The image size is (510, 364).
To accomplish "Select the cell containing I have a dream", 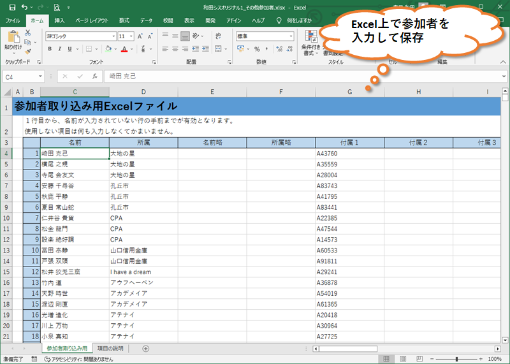I will click(143, 272).
